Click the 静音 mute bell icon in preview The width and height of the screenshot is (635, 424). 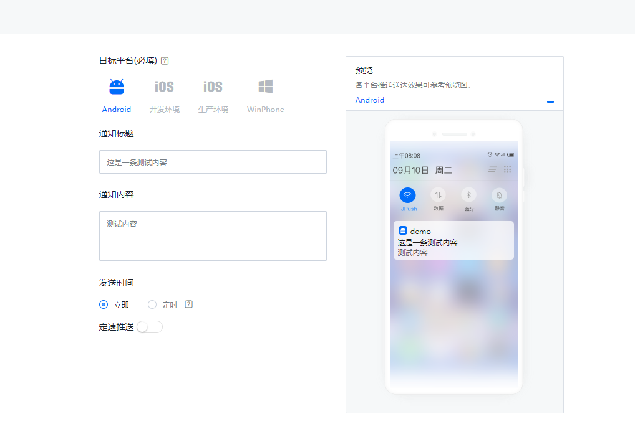(x=499, y=195)
